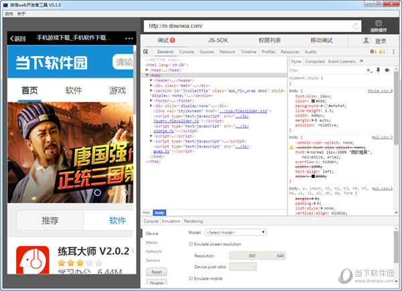Expand the div class main node
Image resolution: width=402 pixels, height=291 pixels.
(151, 85)
